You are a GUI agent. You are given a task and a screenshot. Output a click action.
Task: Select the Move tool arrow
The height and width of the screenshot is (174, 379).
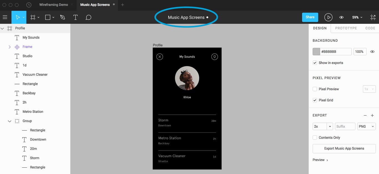coord(17,17)
